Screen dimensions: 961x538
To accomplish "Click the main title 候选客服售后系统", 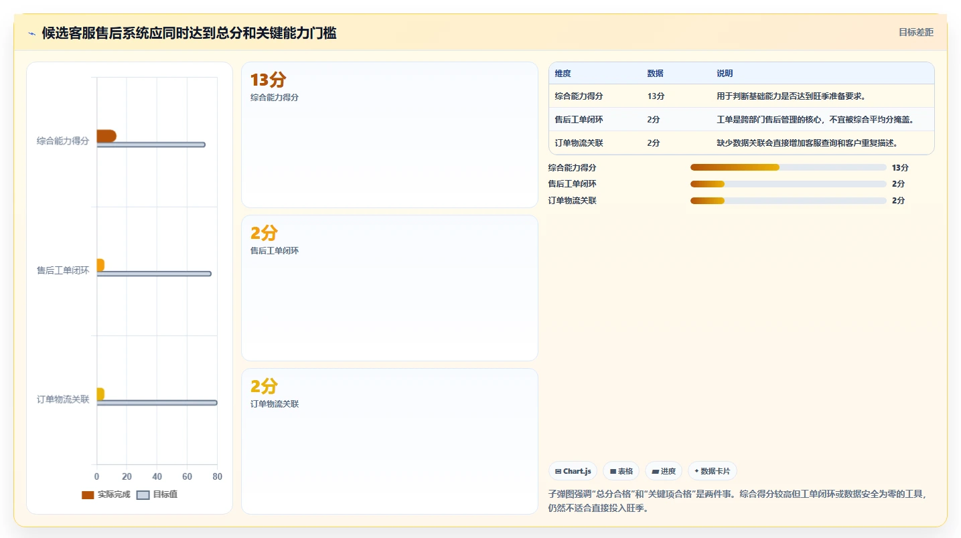I will 189,33.
